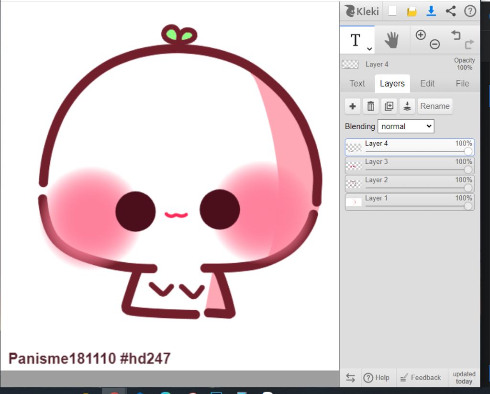Click current layer preview beside Opacity
Screen dimensions: 490x394
point(350,65)
